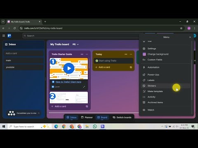Play the starter guide video thumbnail

(69, 68)
